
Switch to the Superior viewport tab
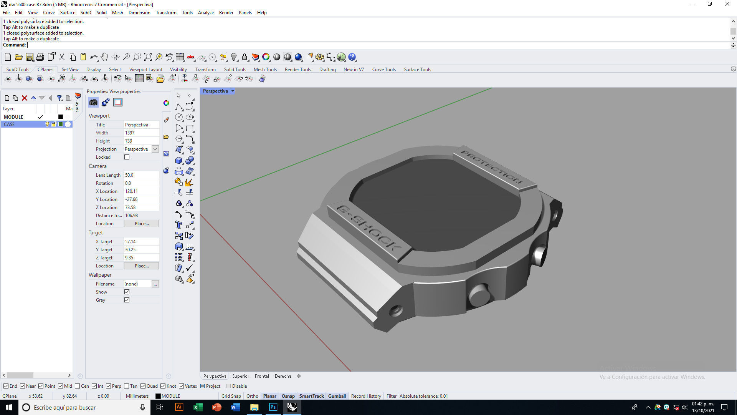click(x=241, y=376)
